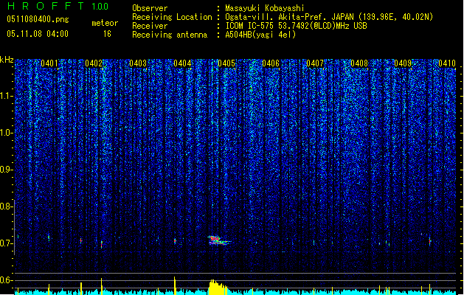This screenshot has height=295, width=464.
Task: Click the 0408 time marker
Action: 359,63
